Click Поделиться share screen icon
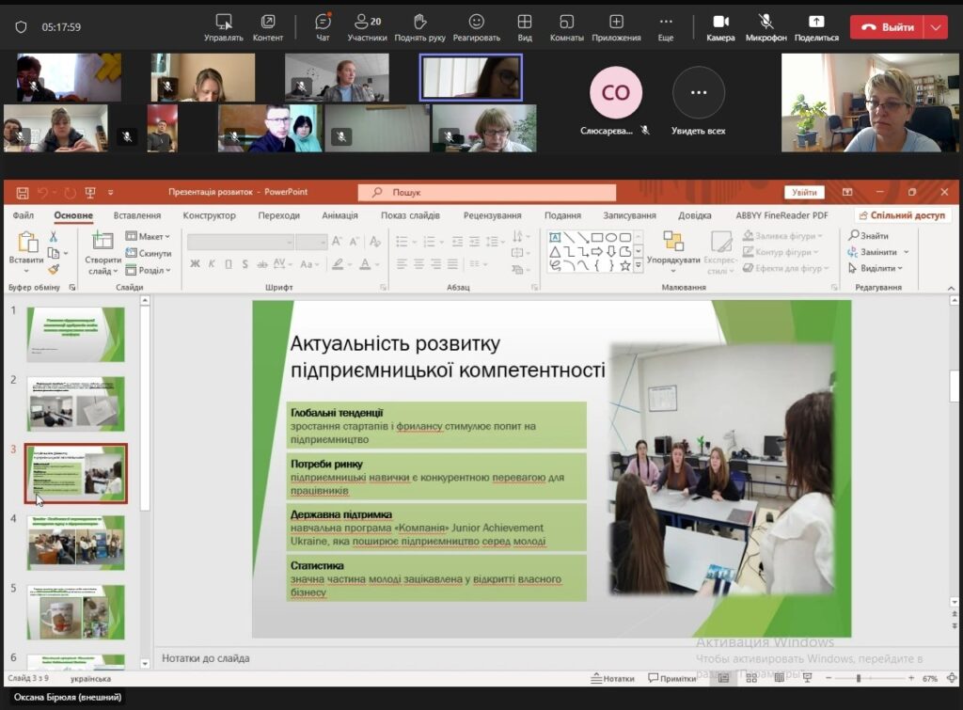This screenshot has width=963, height=710. (815, 26)
